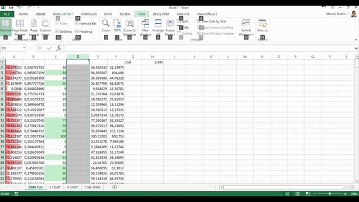Open the Undo history dropdown
359x202 pixels.
pyautogui.click(x=23, y=7)
